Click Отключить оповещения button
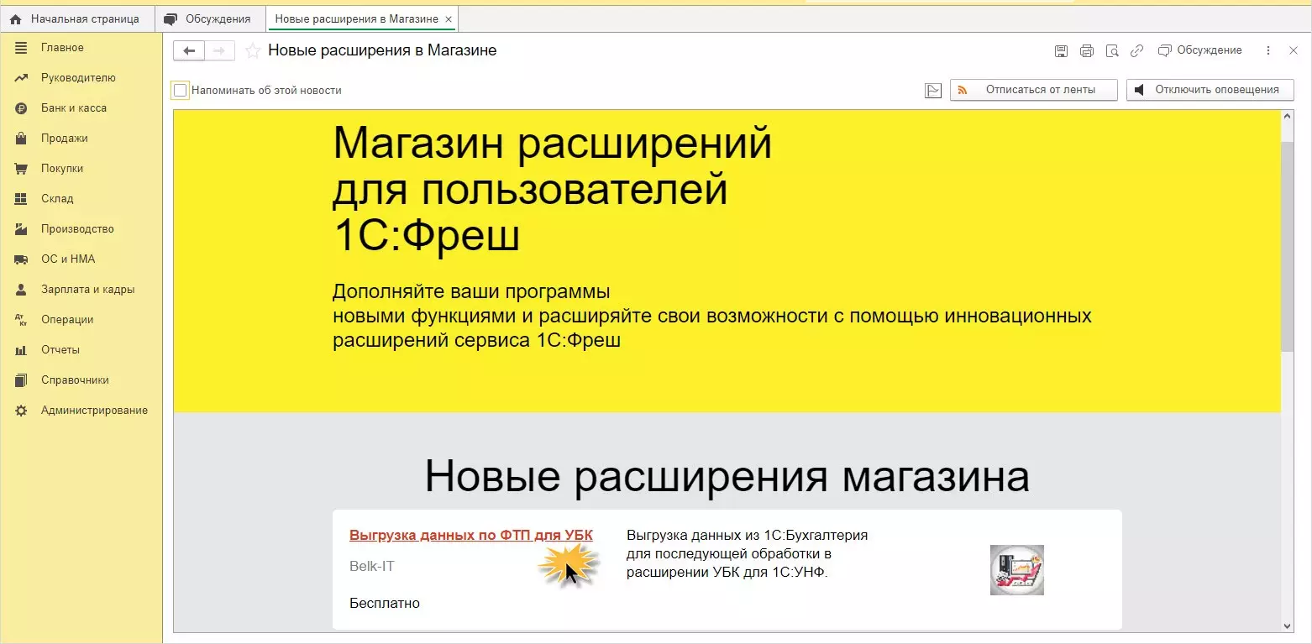This screenshot has width=1312, height=644. pyautogui.click(x=1210, y=90)
